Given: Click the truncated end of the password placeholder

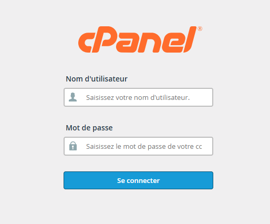Looking at the screenshot, I should pyautogui.click(x=199, y=147).
